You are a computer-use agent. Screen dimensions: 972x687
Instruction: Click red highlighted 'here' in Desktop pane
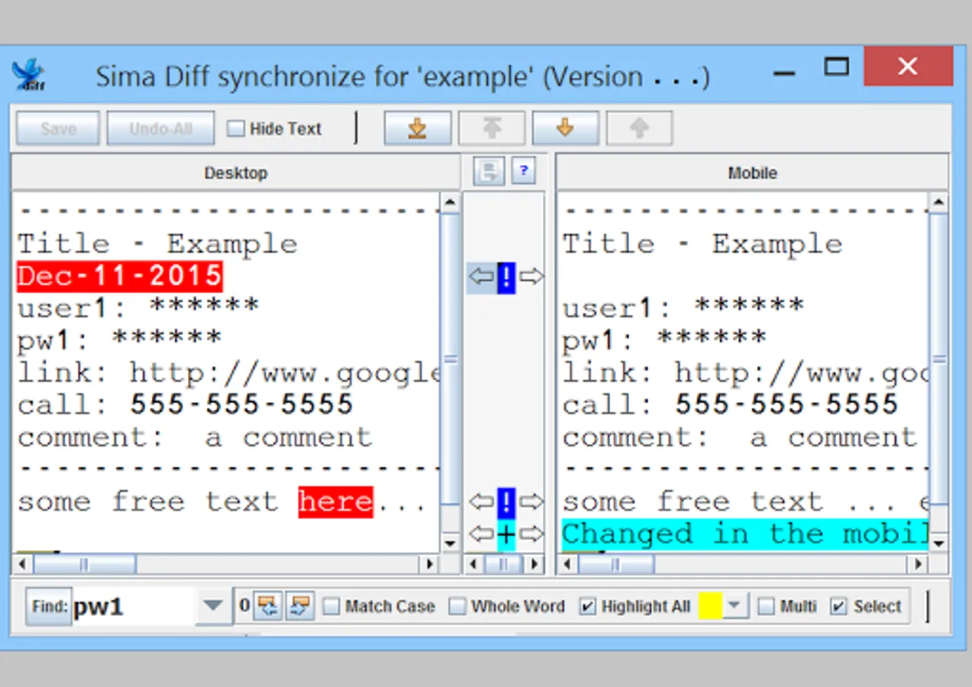coord(335,502)
